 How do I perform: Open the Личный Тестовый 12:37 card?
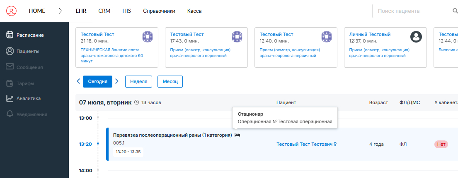tap(385, 47)
